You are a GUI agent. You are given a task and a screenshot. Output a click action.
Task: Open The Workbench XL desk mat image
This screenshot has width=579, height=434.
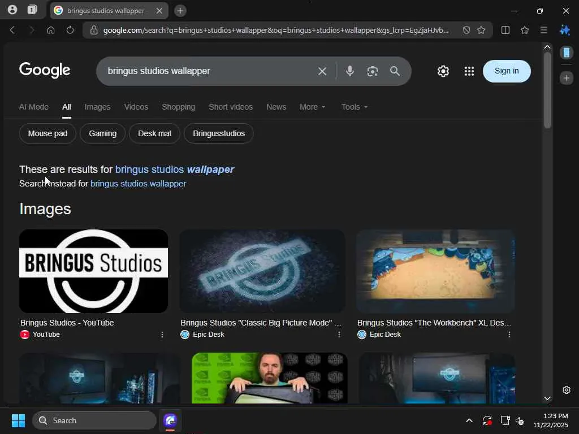435,271
